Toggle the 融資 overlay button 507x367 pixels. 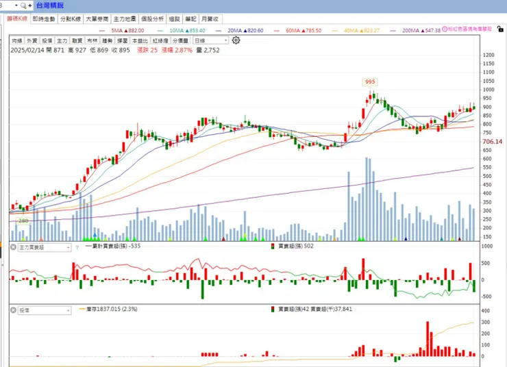click(x=77, y=40)
